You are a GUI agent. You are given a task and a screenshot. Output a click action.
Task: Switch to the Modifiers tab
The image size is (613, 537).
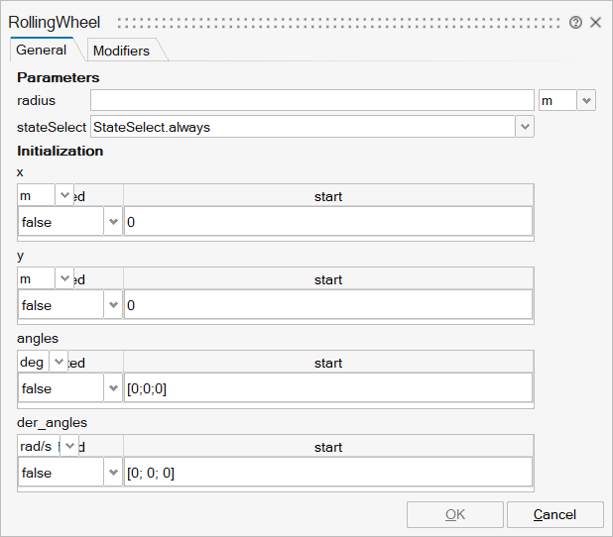(121, 51)
